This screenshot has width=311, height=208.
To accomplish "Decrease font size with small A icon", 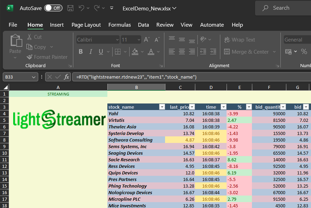I will pyautogui.click(x=157, y=39).
